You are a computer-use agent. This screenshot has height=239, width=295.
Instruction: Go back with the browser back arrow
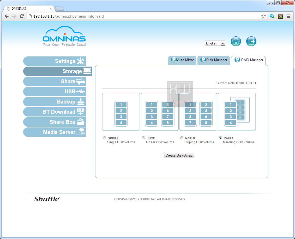tap(7, 16)
